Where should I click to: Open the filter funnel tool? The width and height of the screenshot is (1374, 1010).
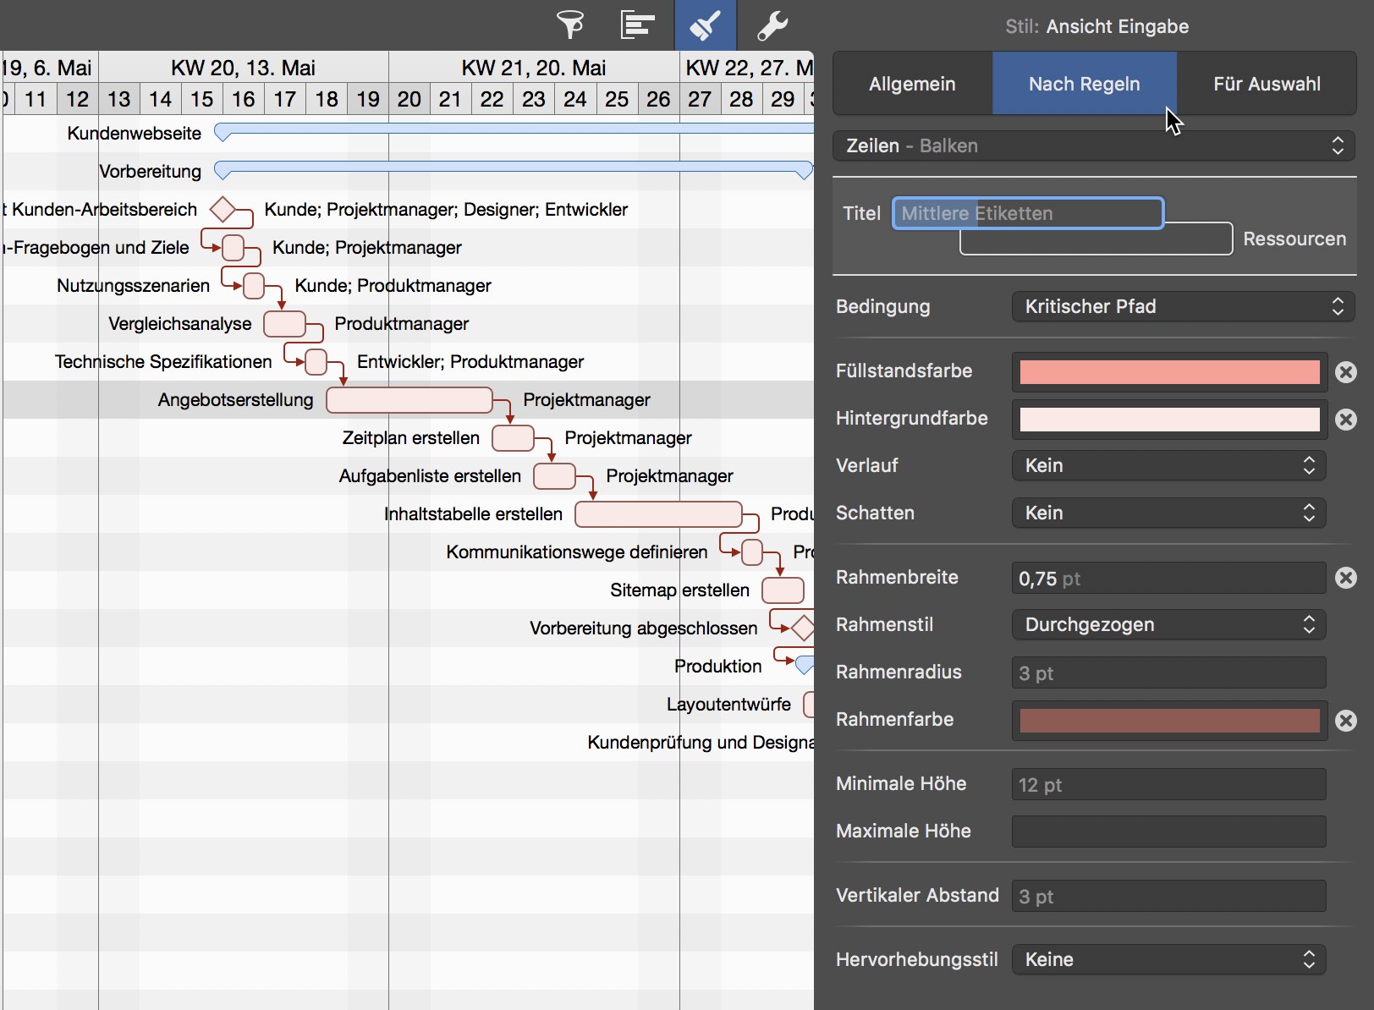[570, 25]
